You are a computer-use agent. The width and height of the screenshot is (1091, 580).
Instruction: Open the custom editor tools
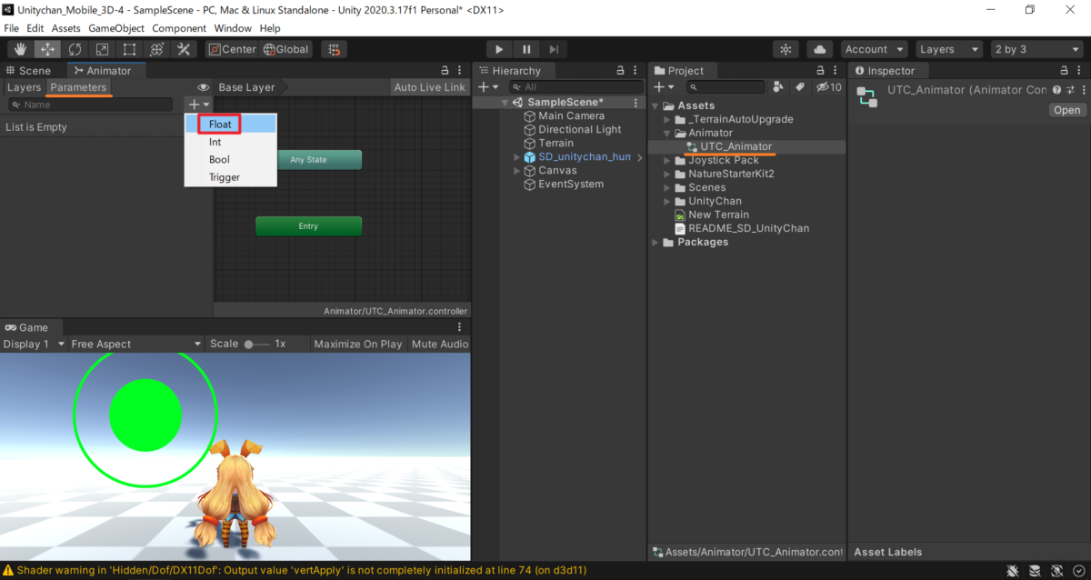click(184, 49)
